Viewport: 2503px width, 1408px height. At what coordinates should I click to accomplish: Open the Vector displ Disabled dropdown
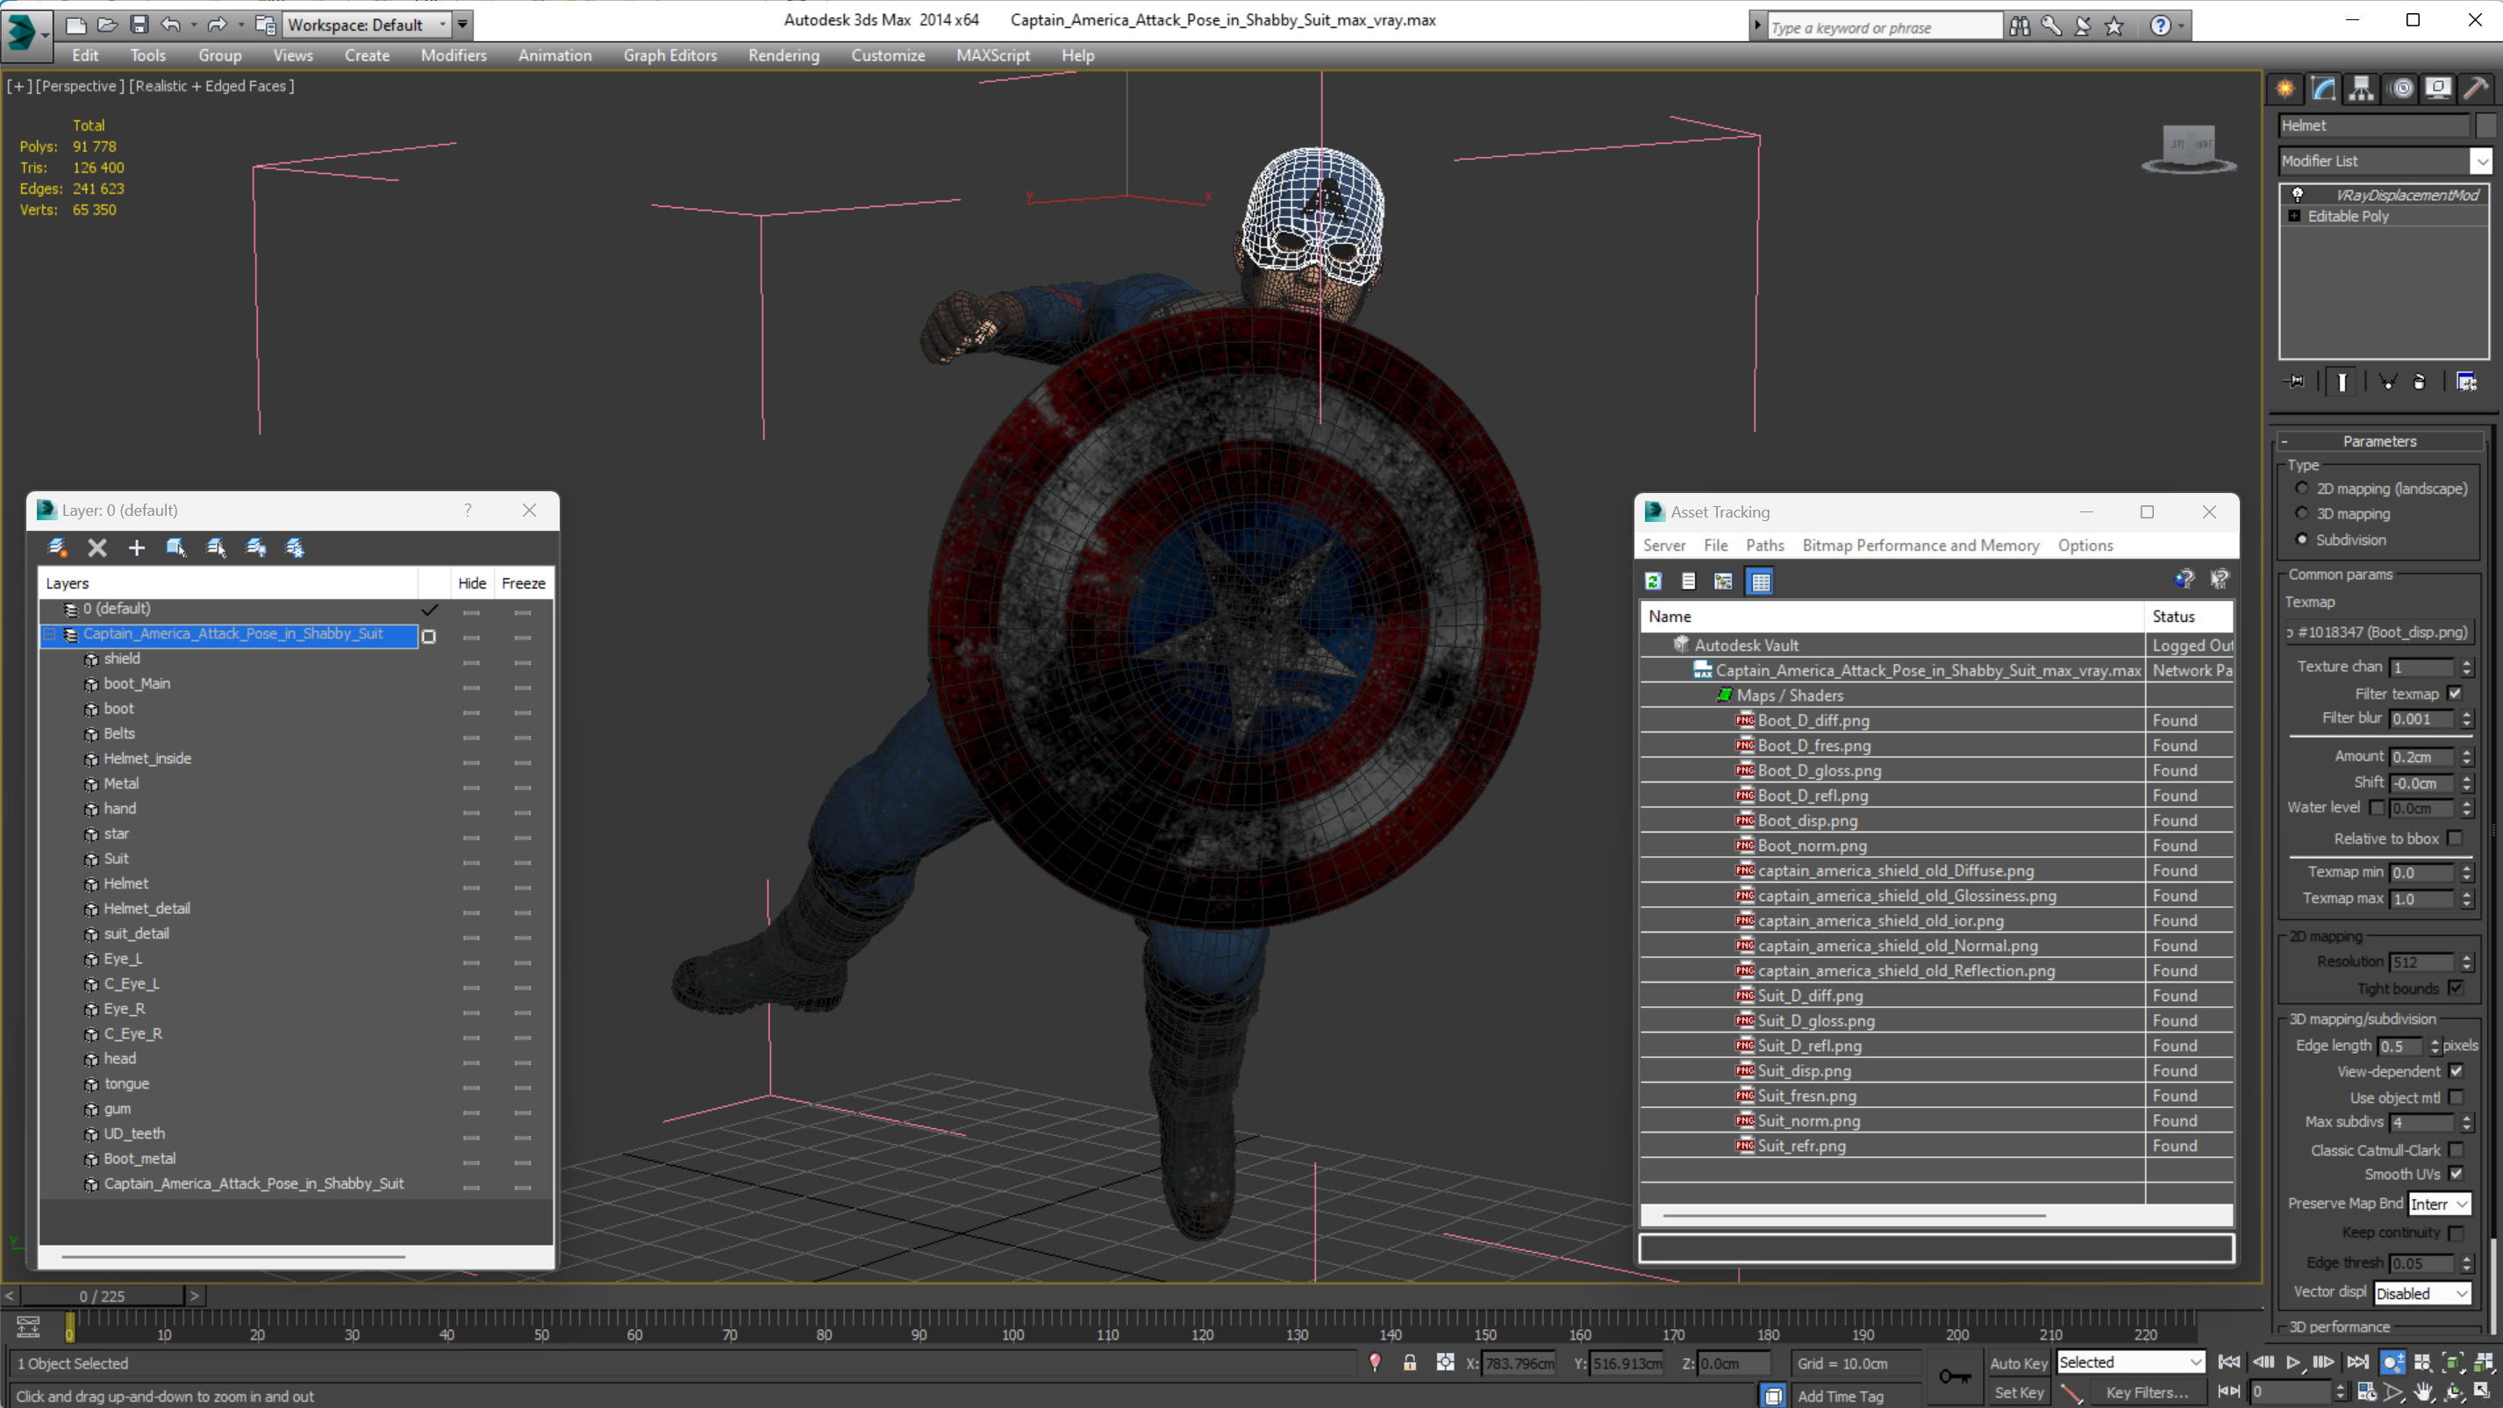coord(2421,1293)
